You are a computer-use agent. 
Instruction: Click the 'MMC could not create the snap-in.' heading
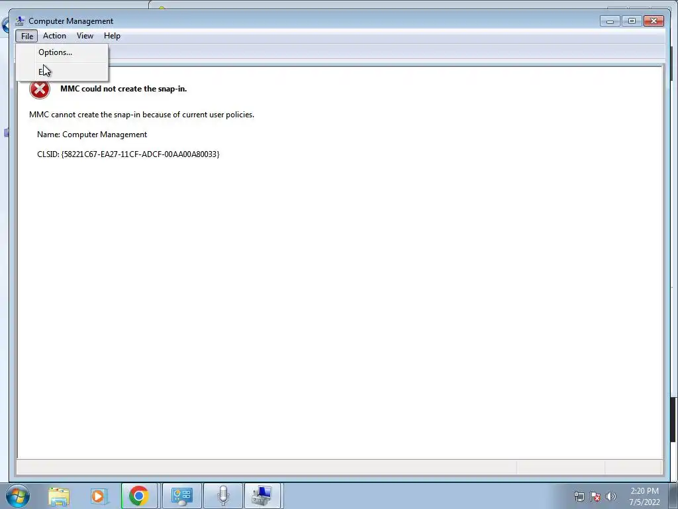(124, 89)
